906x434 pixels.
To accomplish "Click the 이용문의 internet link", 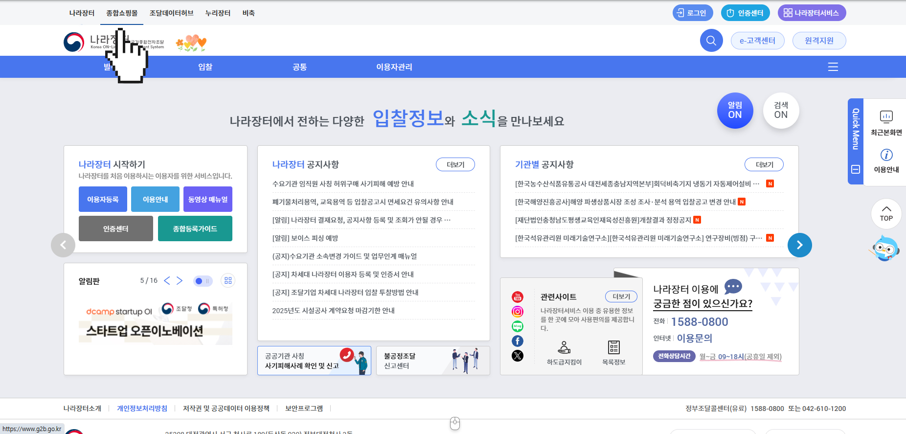I will coord(694,338).
